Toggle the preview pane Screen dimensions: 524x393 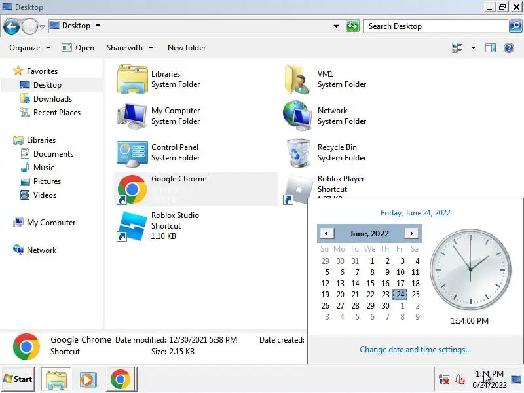pos(490,48)
